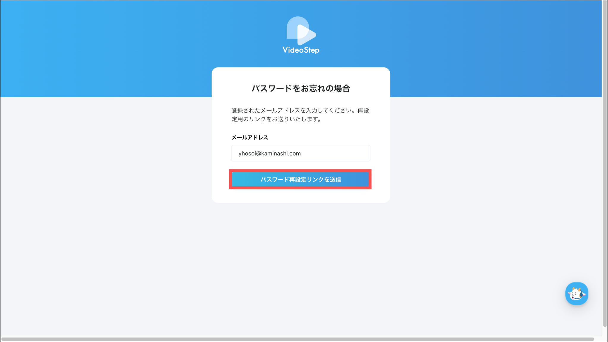Screen dimensions: 608x342
Task: Click the 送信 text on the blue button
Action: (x=335, y=179)
